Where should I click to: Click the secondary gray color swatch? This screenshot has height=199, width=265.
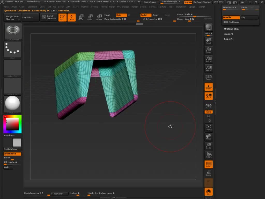click(x=17, y=143)
